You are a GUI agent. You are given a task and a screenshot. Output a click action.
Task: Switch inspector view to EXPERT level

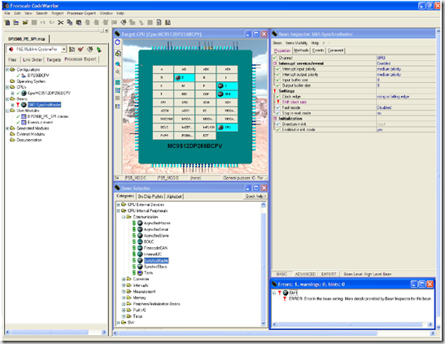(329, 274)
